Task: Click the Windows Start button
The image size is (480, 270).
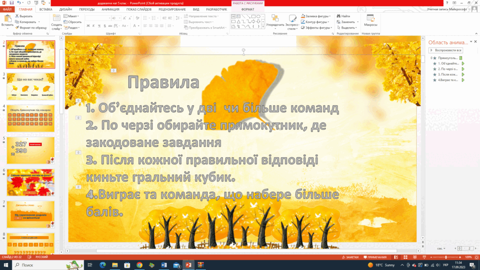Action: 6,265
